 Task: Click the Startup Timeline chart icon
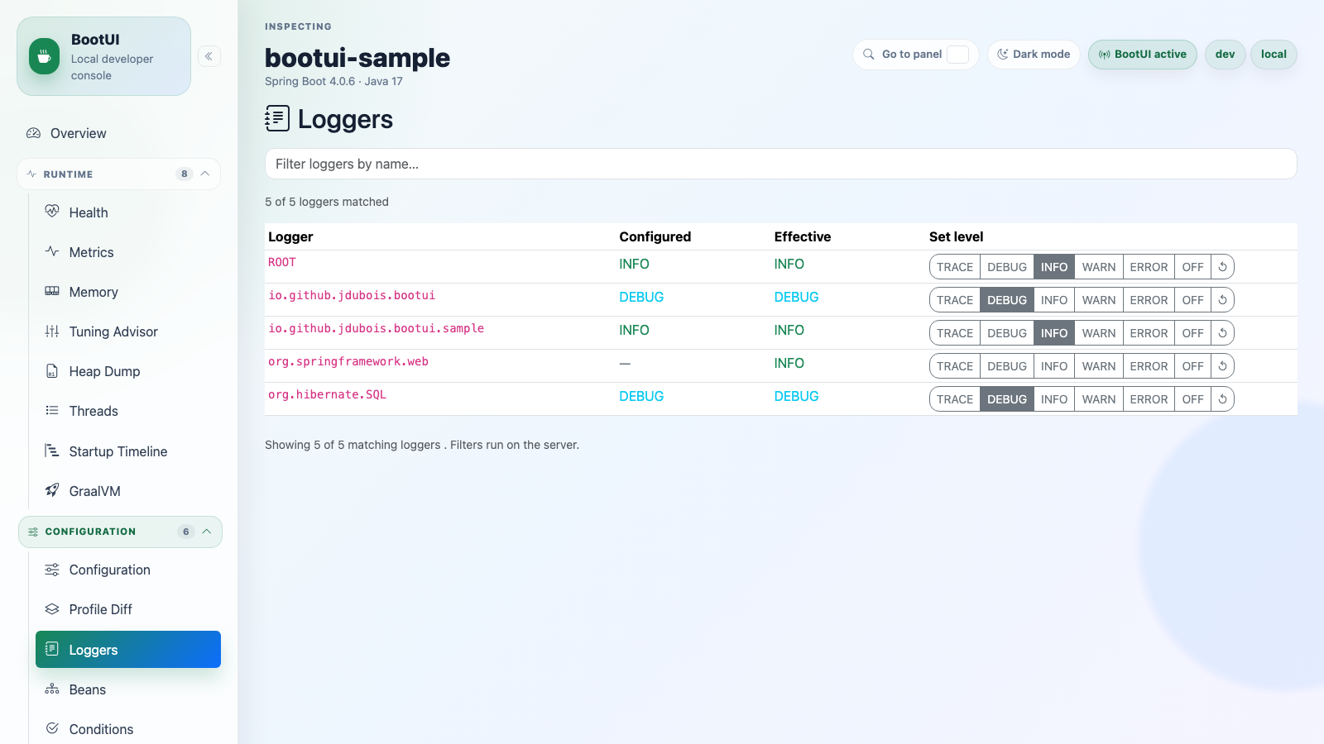click(52, 451)
